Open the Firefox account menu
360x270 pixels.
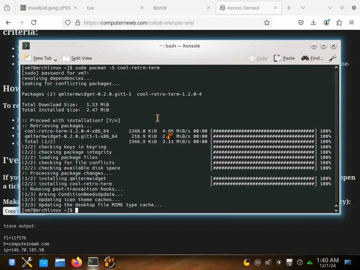click(326, 22)
